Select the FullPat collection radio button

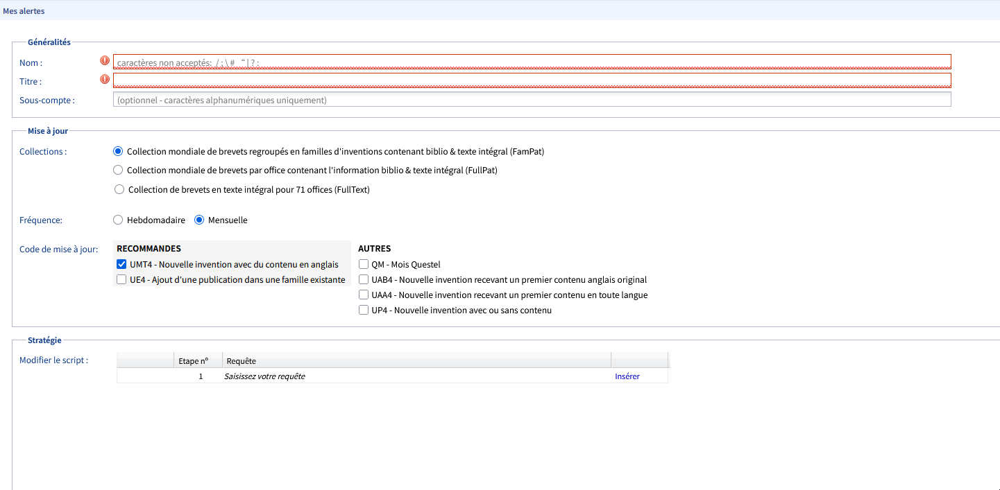(118, 170)
